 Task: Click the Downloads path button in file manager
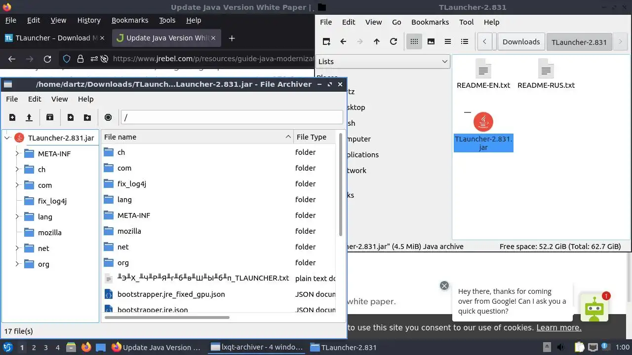click(x=521, y=42)
